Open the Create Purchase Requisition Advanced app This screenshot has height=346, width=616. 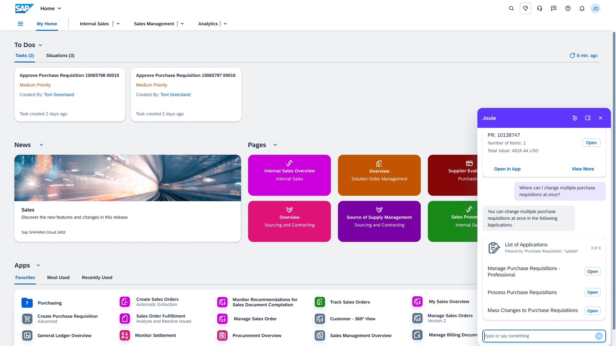tap(67, 318)
